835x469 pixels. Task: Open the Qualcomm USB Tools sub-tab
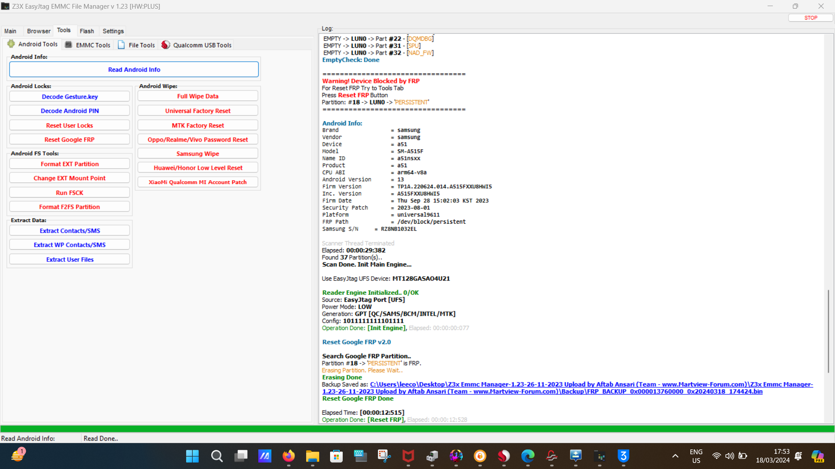(197, 45)
